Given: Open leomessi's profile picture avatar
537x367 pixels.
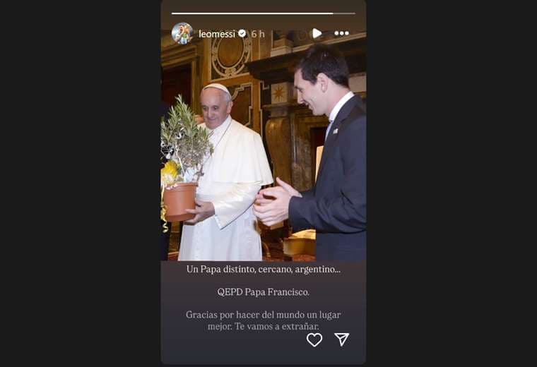Looking at the screenshot, I should point(182,33).
